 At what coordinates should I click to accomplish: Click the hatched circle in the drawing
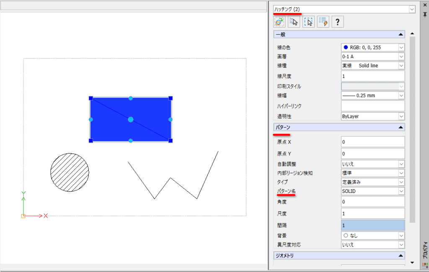tap(70, 172)
